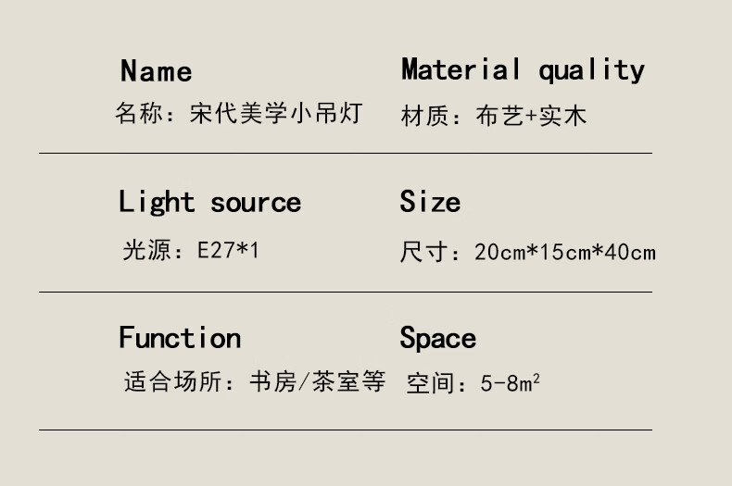
Task: Click the 书房/茶室等 text
Action: click(x=317, y=382)
